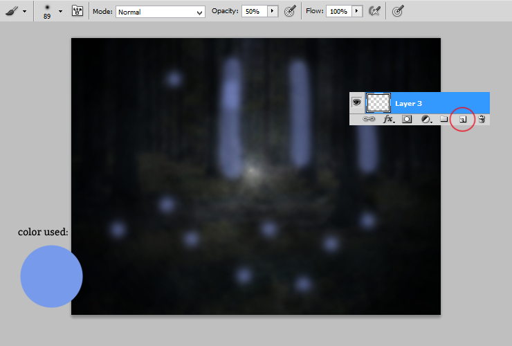Hide Layer 3 using eye icon
512x346 pixels.
click(x=356, y=102)
